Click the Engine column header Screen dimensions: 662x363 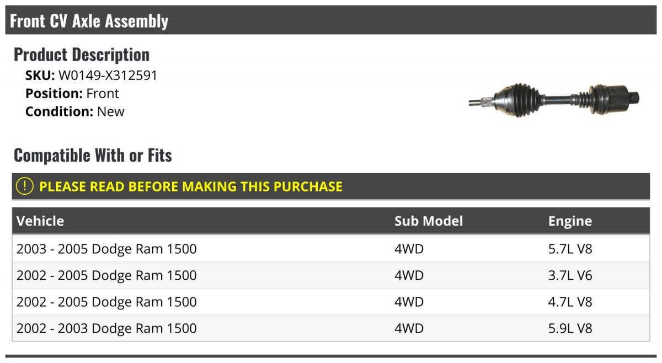[570, 221]
